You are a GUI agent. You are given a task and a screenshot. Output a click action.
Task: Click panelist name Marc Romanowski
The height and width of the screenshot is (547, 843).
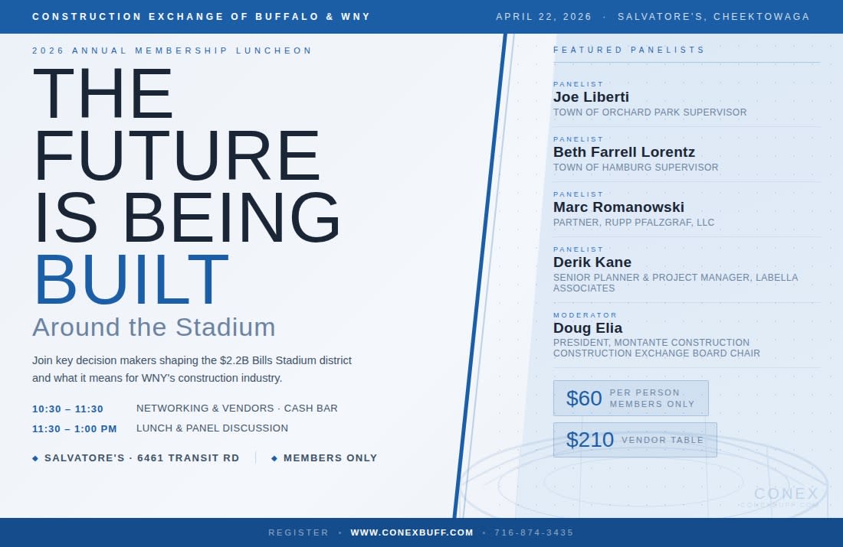tap(618, 207)
